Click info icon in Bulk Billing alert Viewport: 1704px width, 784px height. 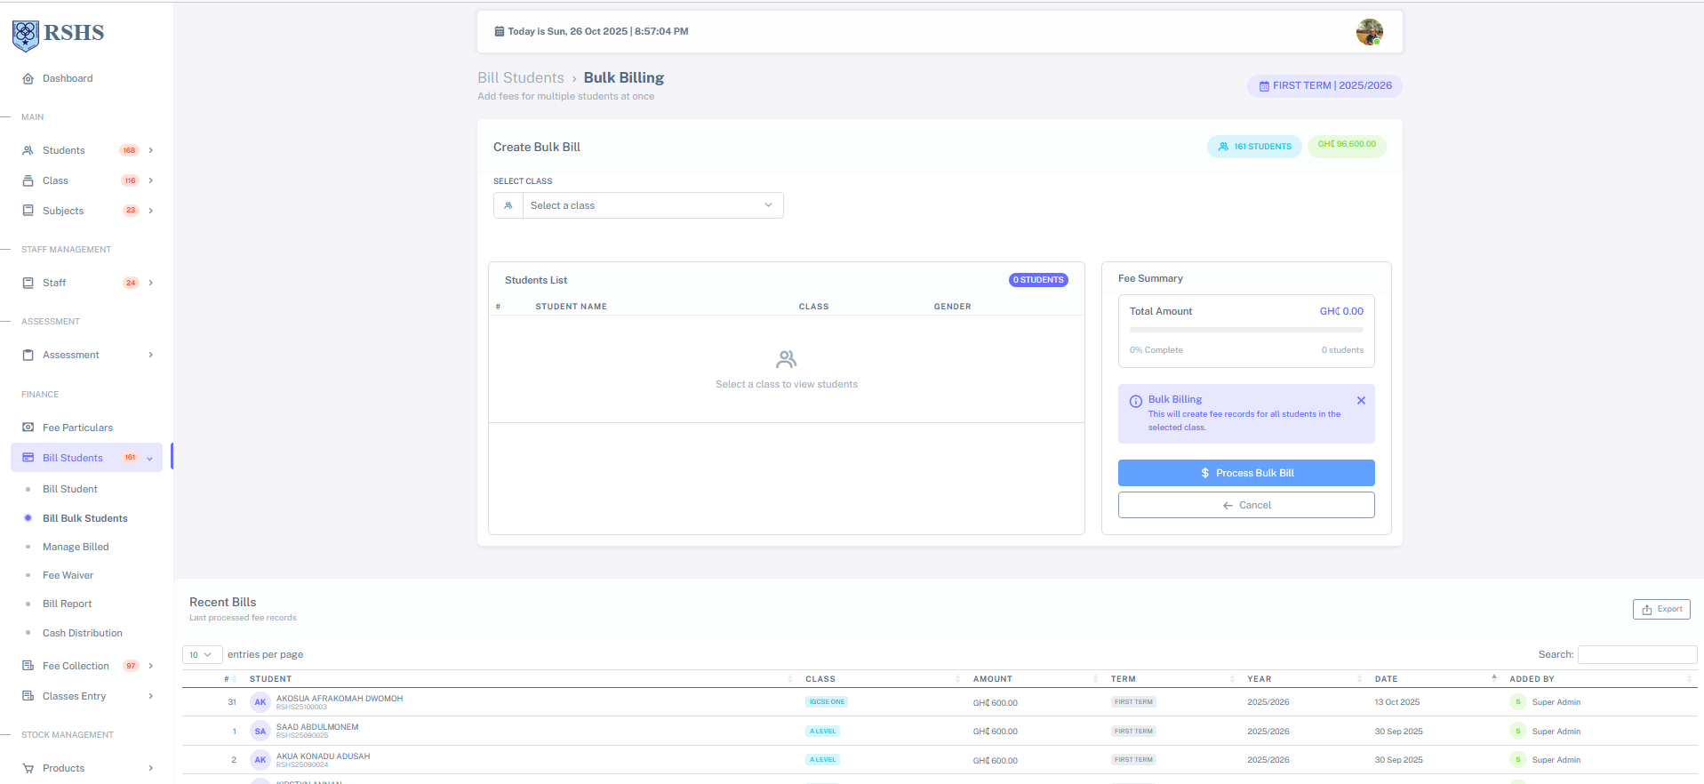(1135, 401)
